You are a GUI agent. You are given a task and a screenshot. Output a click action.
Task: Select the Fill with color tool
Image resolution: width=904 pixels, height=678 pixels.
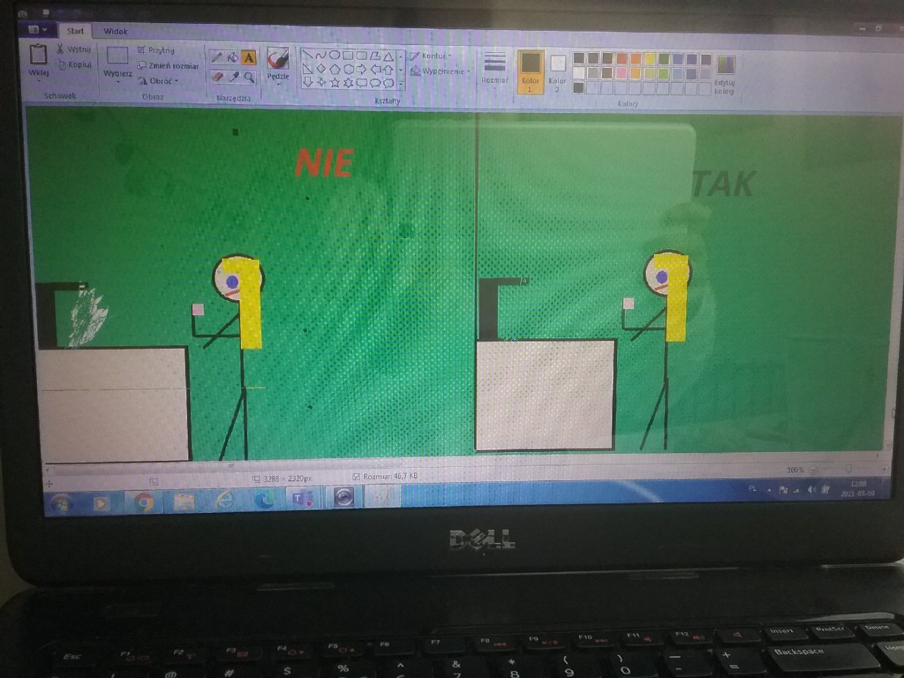click(233, 57)
